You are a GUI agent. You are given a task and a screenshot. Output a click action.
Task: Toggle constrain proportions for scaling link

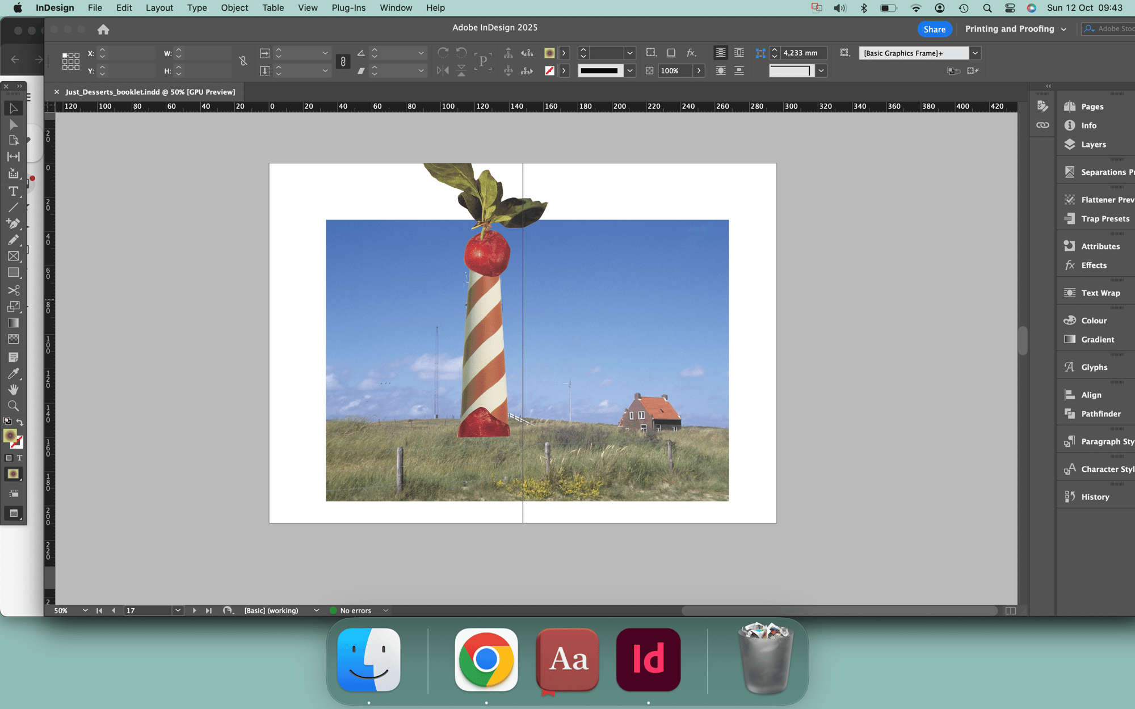pos(343,62)
